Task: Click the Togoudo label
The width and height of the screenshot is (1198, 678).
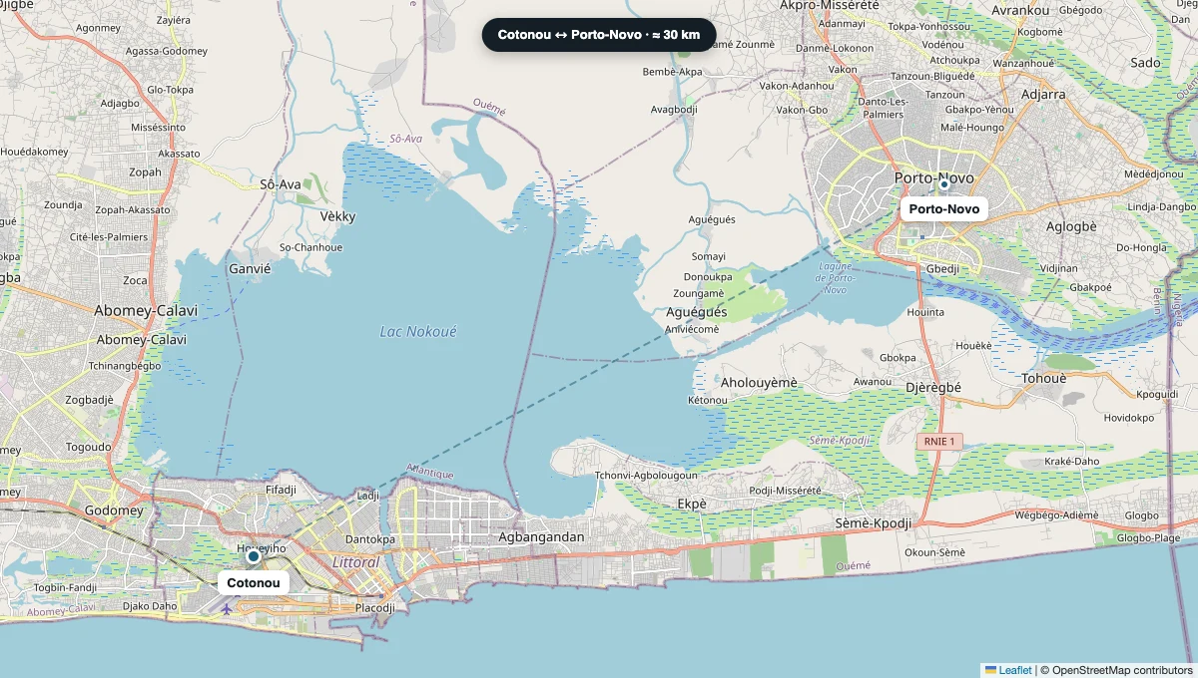Action: click(89, 447)
